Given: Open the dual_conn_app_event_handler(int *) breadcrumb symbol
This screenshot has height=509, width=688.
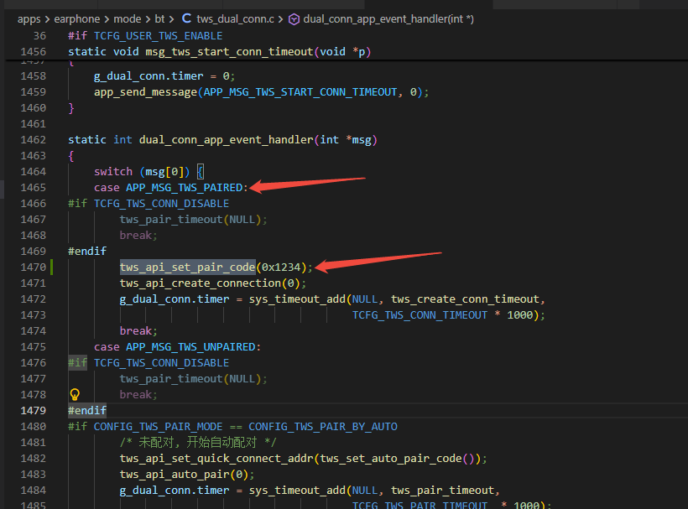Looking at the screenshot, I should [388, 19].
